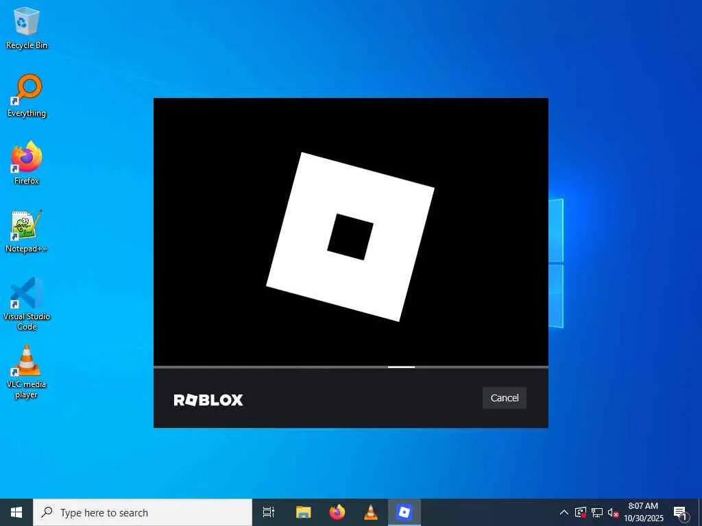Open the network status tray icon
This screenshot has height=526, width=702.
point(597,512)
